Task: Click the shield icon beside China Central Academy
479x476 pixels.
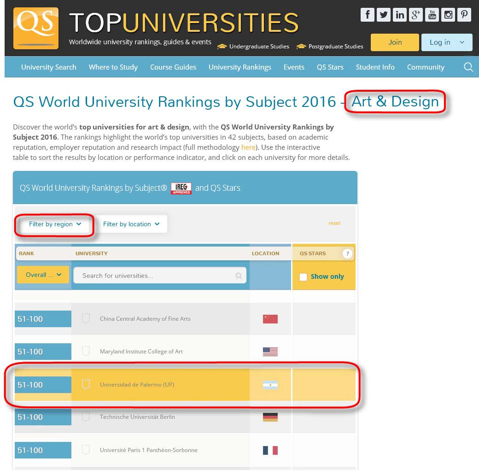Action: [x=86, y=318]
